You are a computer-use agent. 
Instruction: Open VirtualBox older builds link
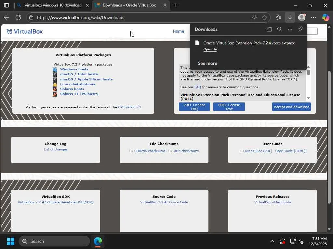[273, 202]
